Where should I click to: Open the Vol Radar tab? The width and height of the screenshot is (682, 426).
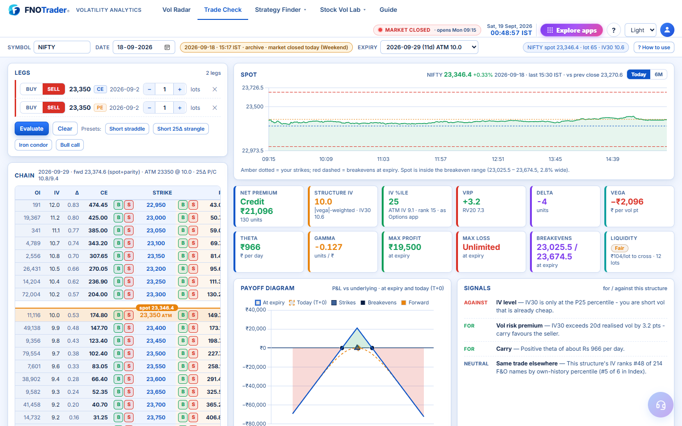click(176, 10)
